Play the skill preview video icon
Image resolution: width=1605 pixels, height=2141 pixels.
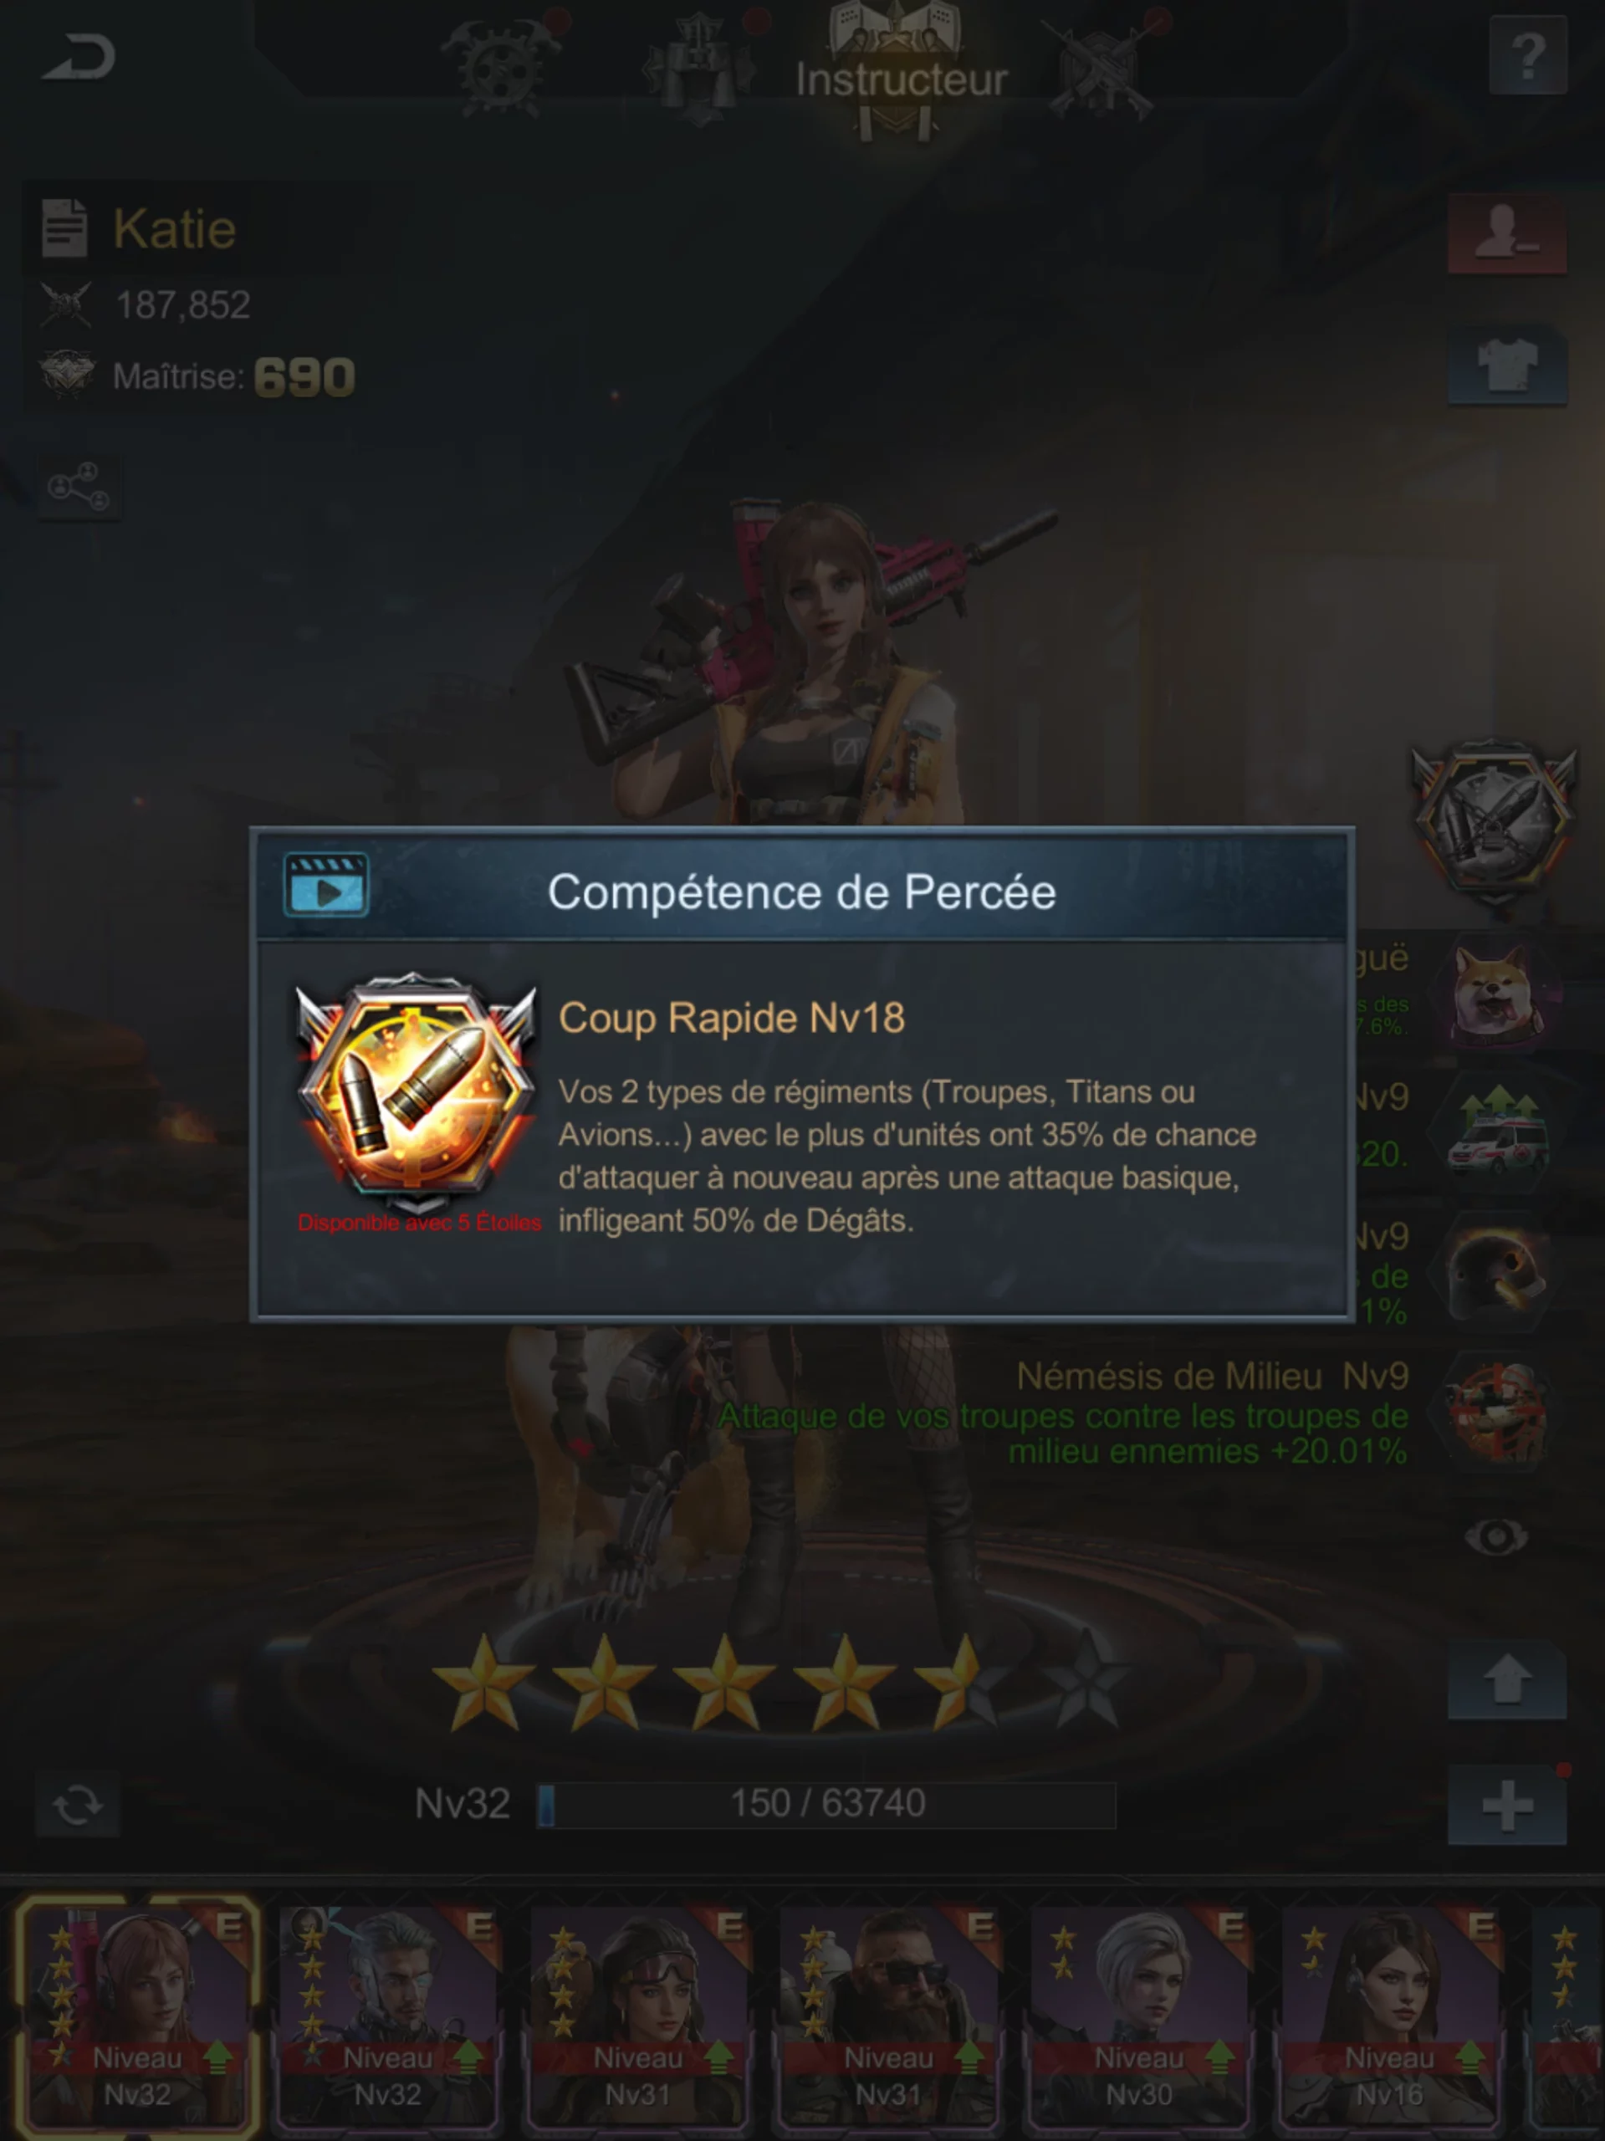[326, 884]
